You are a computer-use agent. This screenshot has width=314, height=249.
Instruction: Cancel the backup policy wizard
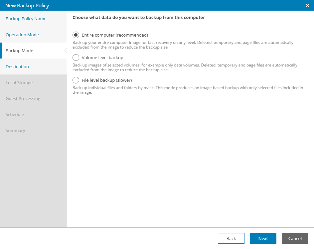point(295,238)
